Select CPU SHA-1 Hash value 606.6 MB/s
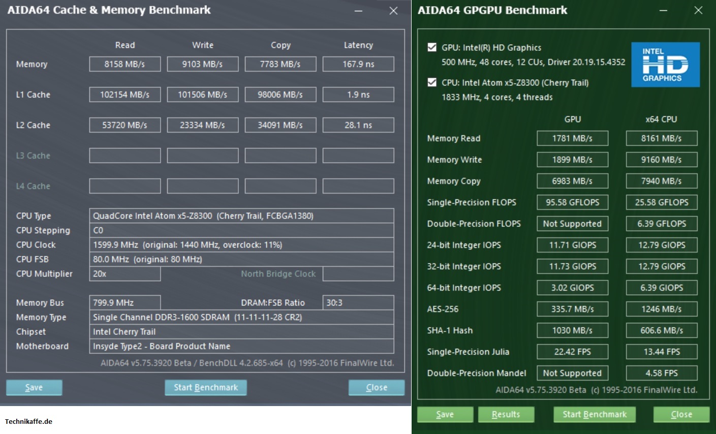Screen dimensions: 716x434 662,330
